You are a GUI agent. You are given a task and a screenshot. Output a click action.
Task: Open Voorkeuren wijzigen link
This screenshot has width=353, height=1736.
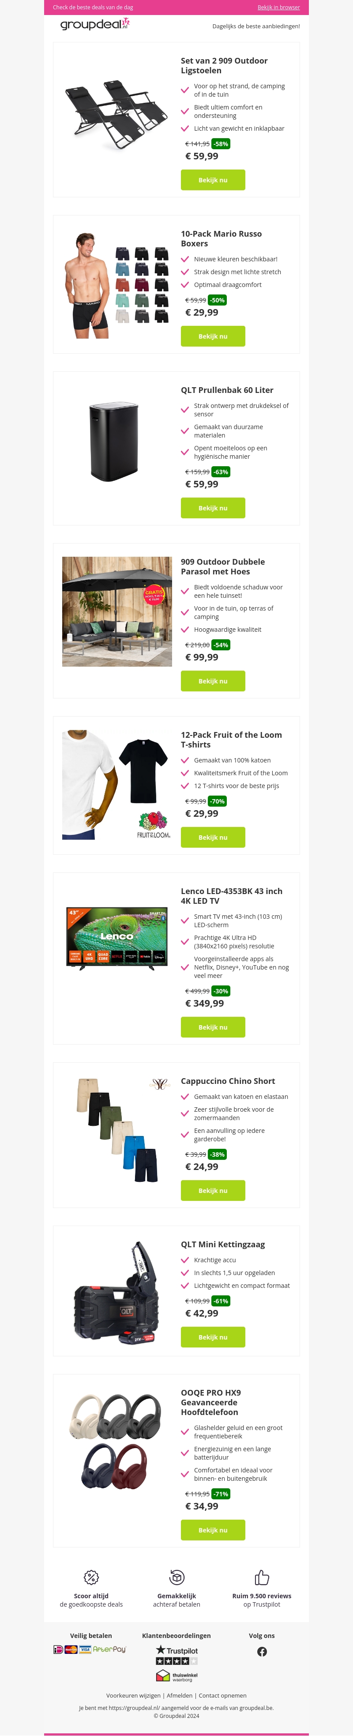[133, 1695]
